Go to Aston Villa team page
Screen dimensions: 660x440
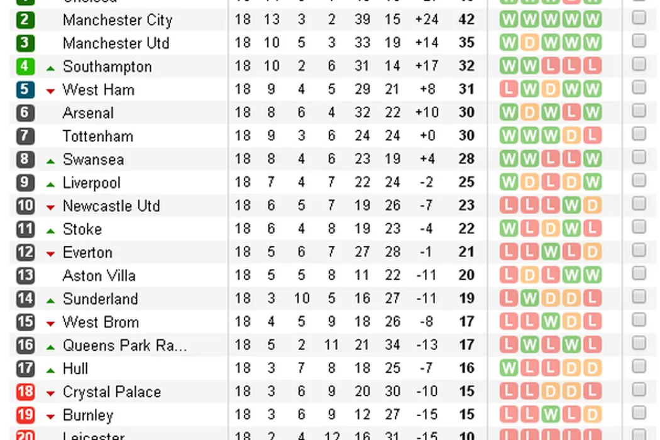click(99, 276)
